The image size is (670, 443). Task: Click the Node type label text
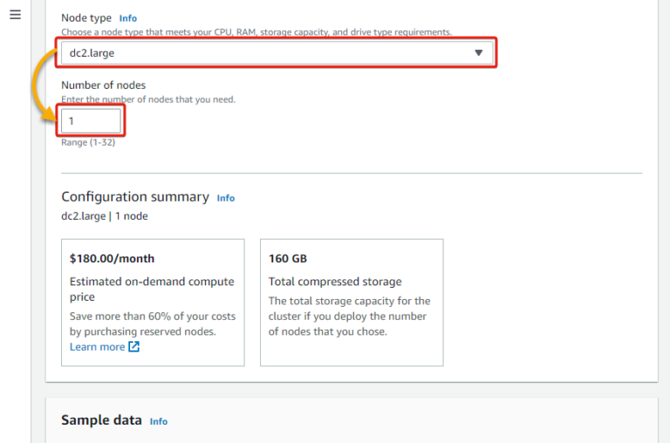[x=86, y=18]
